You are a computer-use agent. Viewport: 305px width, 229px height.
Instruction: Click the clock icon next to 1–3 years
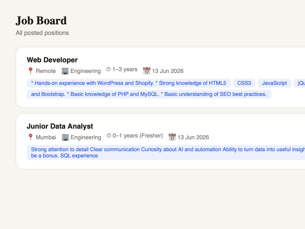108,69
